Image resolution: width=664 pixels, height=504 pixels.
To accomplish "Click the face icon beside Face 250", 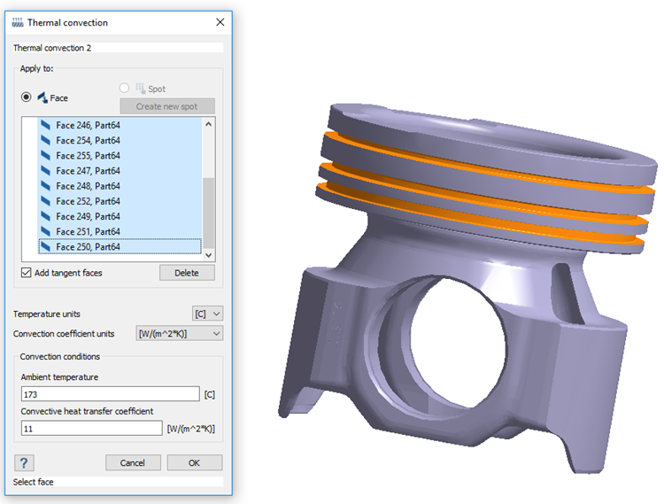I will tap(45, 246).
